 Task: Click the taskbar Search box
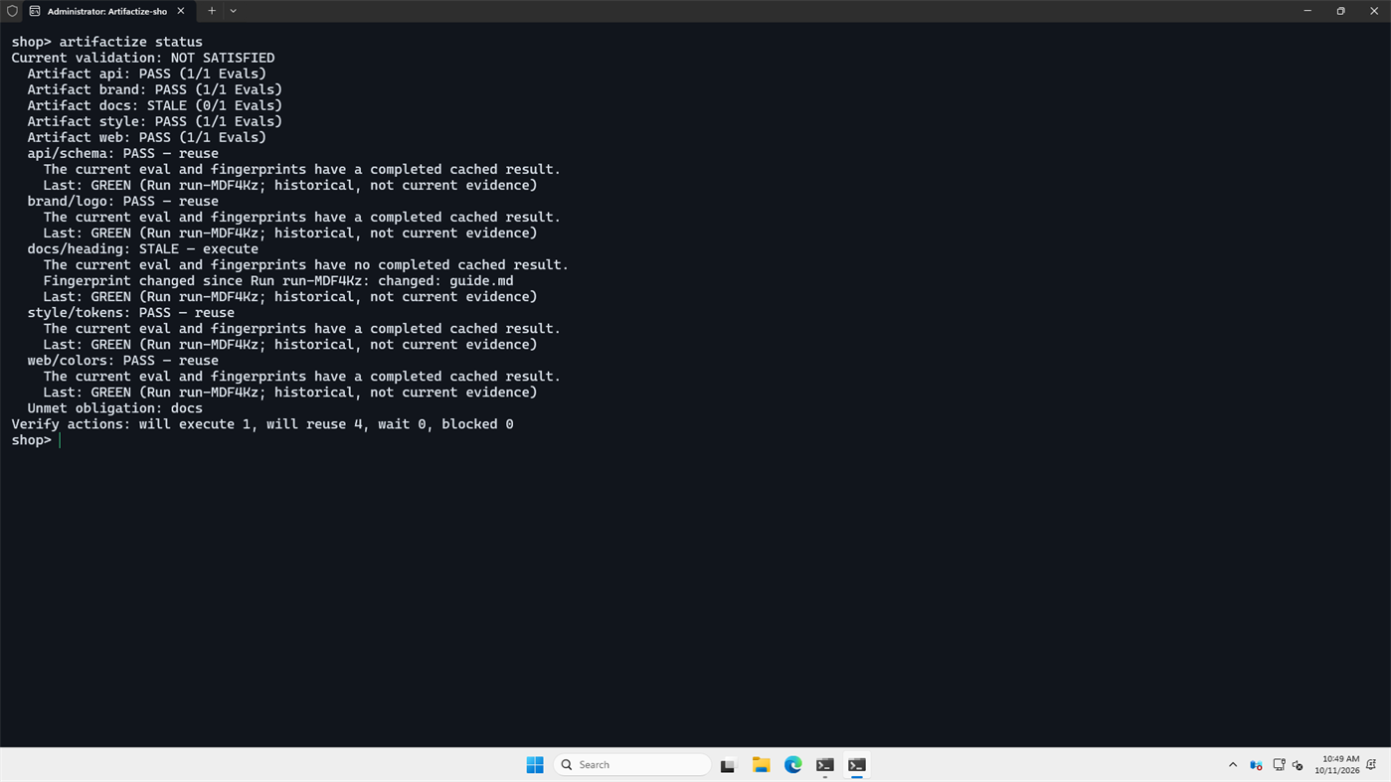632,765
